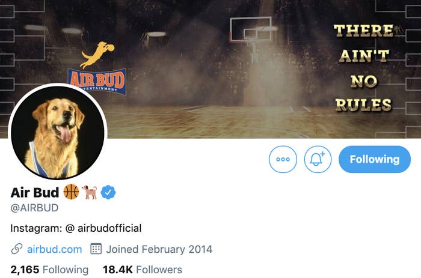Open Air Bud's round profile picture
Viewport: 421px width, 278px height.
click(x=58, y=131)
